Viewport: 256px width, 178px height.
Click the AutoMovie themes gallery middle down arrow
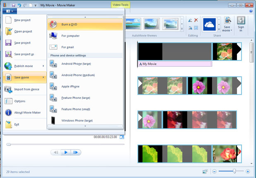(182, 24)
